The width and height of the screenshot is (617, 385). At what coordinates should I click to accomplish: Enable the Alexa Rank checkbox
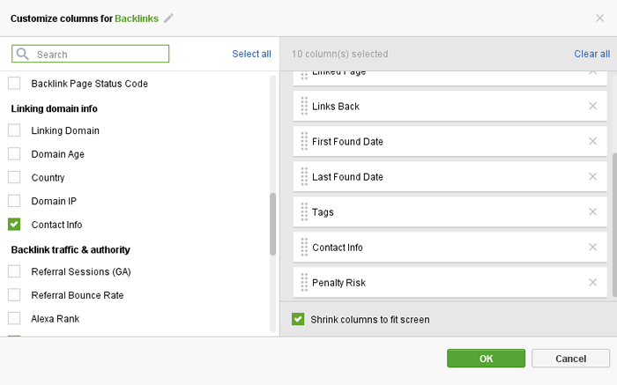click(x=14, y=318)
